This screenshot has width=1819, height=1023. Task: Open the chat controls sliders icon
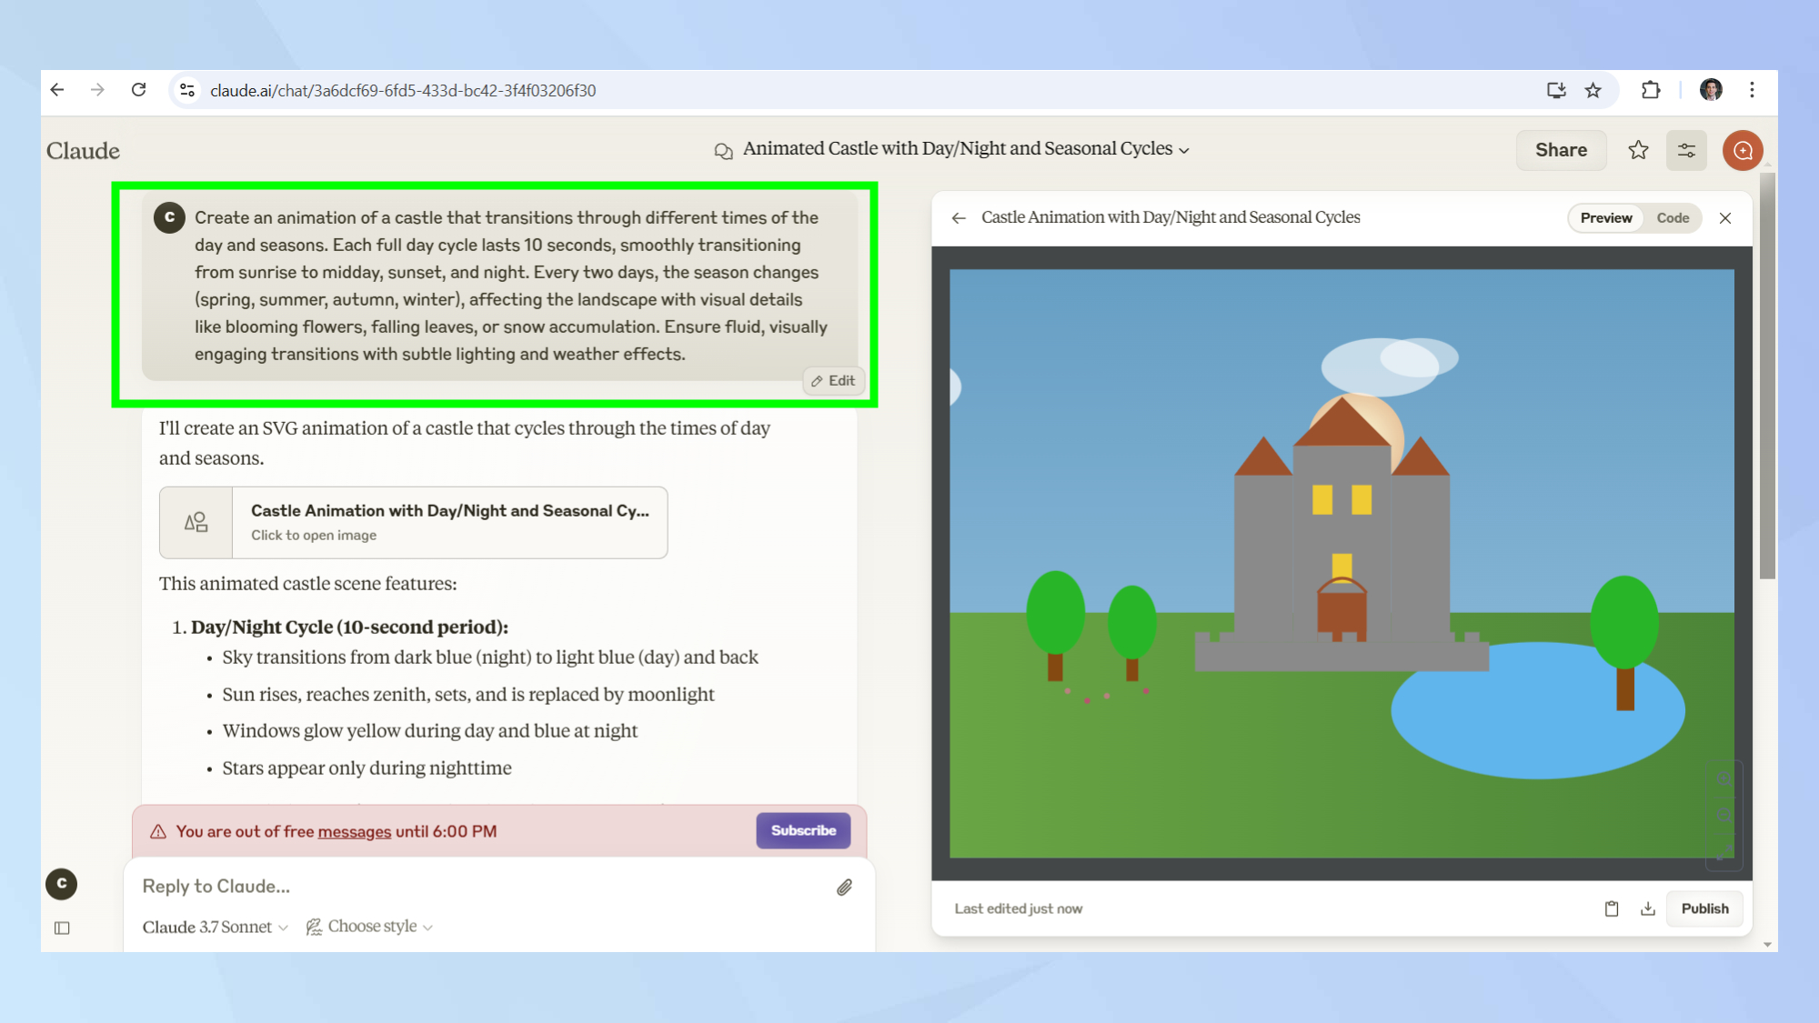coord(1686,150)
